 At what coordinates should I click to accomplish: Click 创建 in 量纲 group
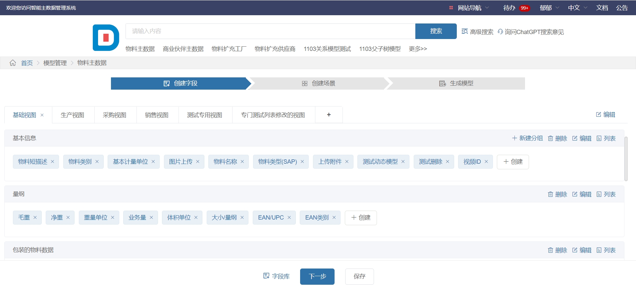[361, 218]
